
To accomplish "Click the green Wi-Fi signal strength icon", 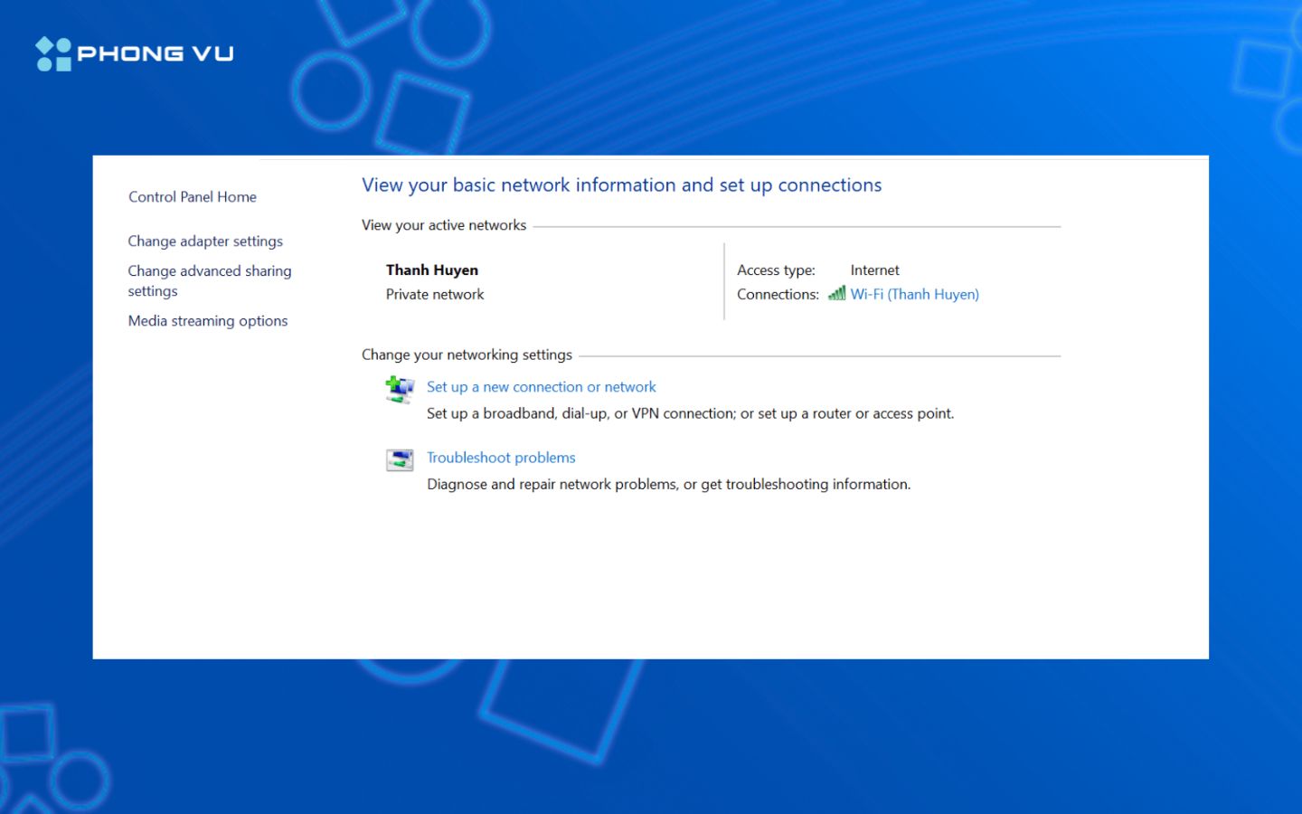I will (835, 293).
